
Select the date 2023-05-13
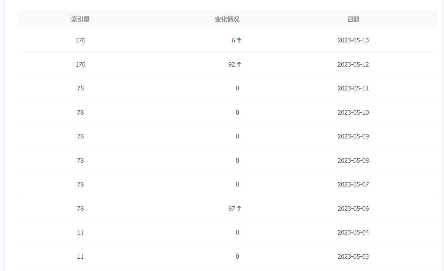(x=353, y=40)
